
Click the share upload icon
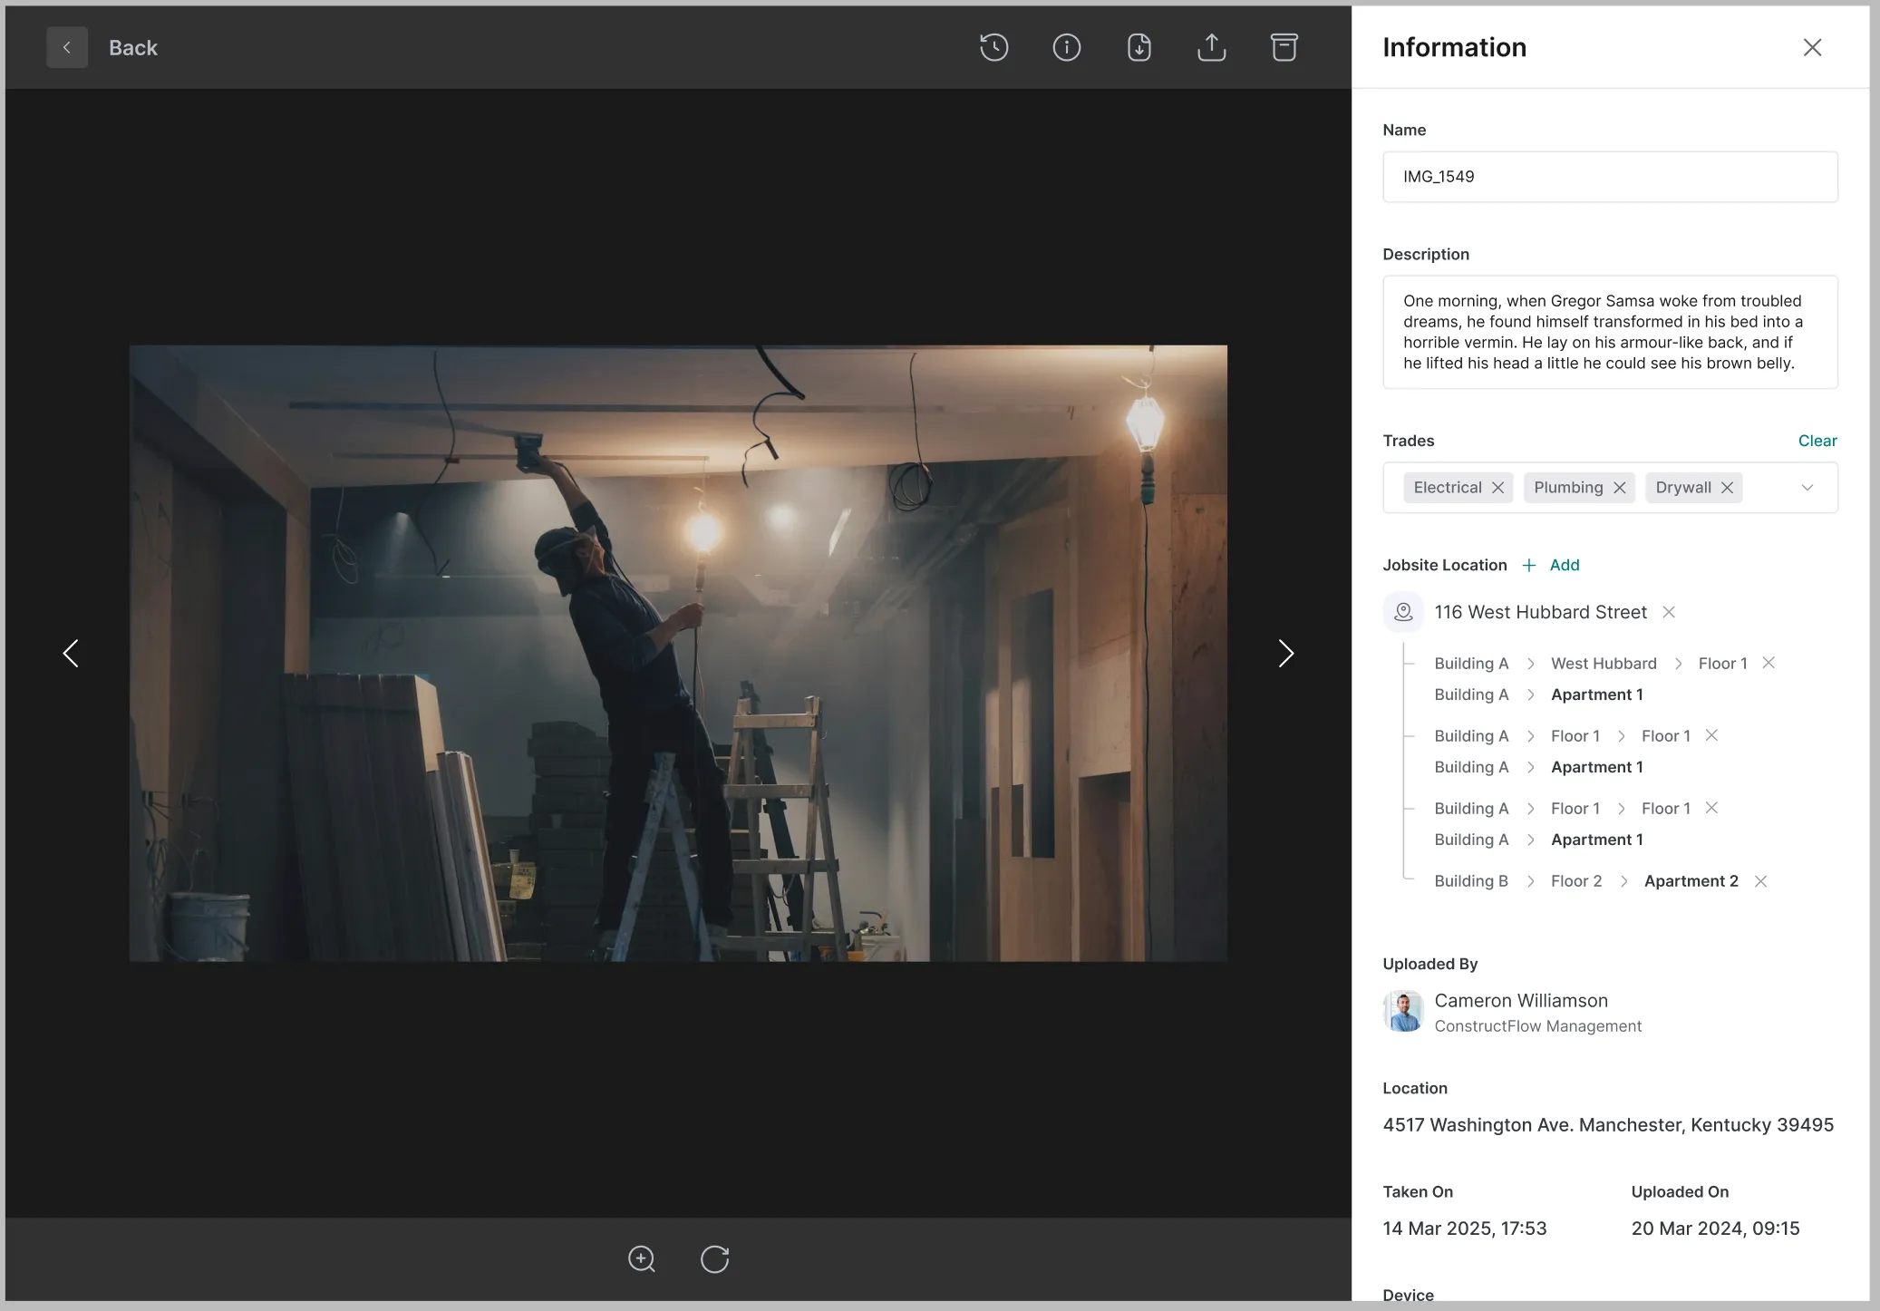coord(1212,47)
